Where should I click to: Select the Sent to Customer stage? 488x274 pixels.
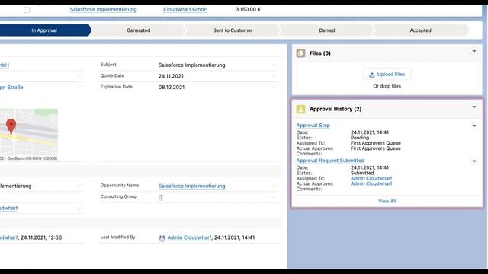click(x=233, y=30)
